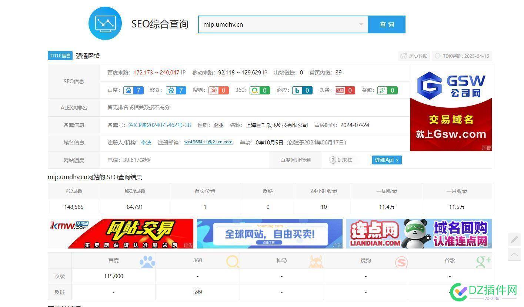Click the domain search input field
Image resolution: width=524 pixels, height=307 pixels.
[x=283, y=24]
